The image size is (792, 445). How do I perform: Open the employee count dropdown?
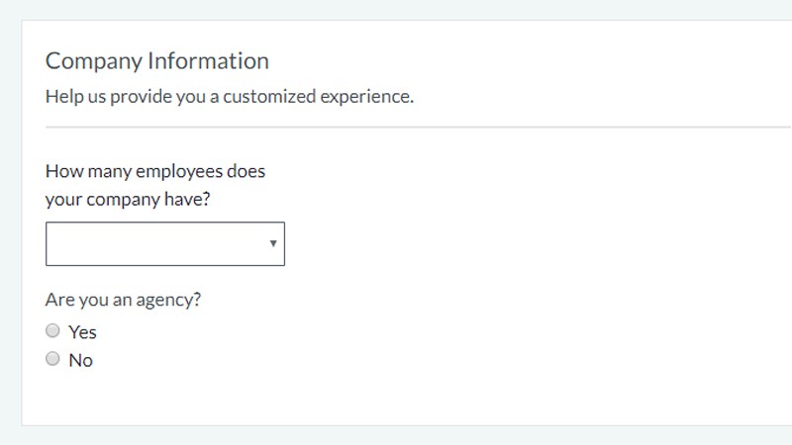pyautogui.click(x=164, y=244)
